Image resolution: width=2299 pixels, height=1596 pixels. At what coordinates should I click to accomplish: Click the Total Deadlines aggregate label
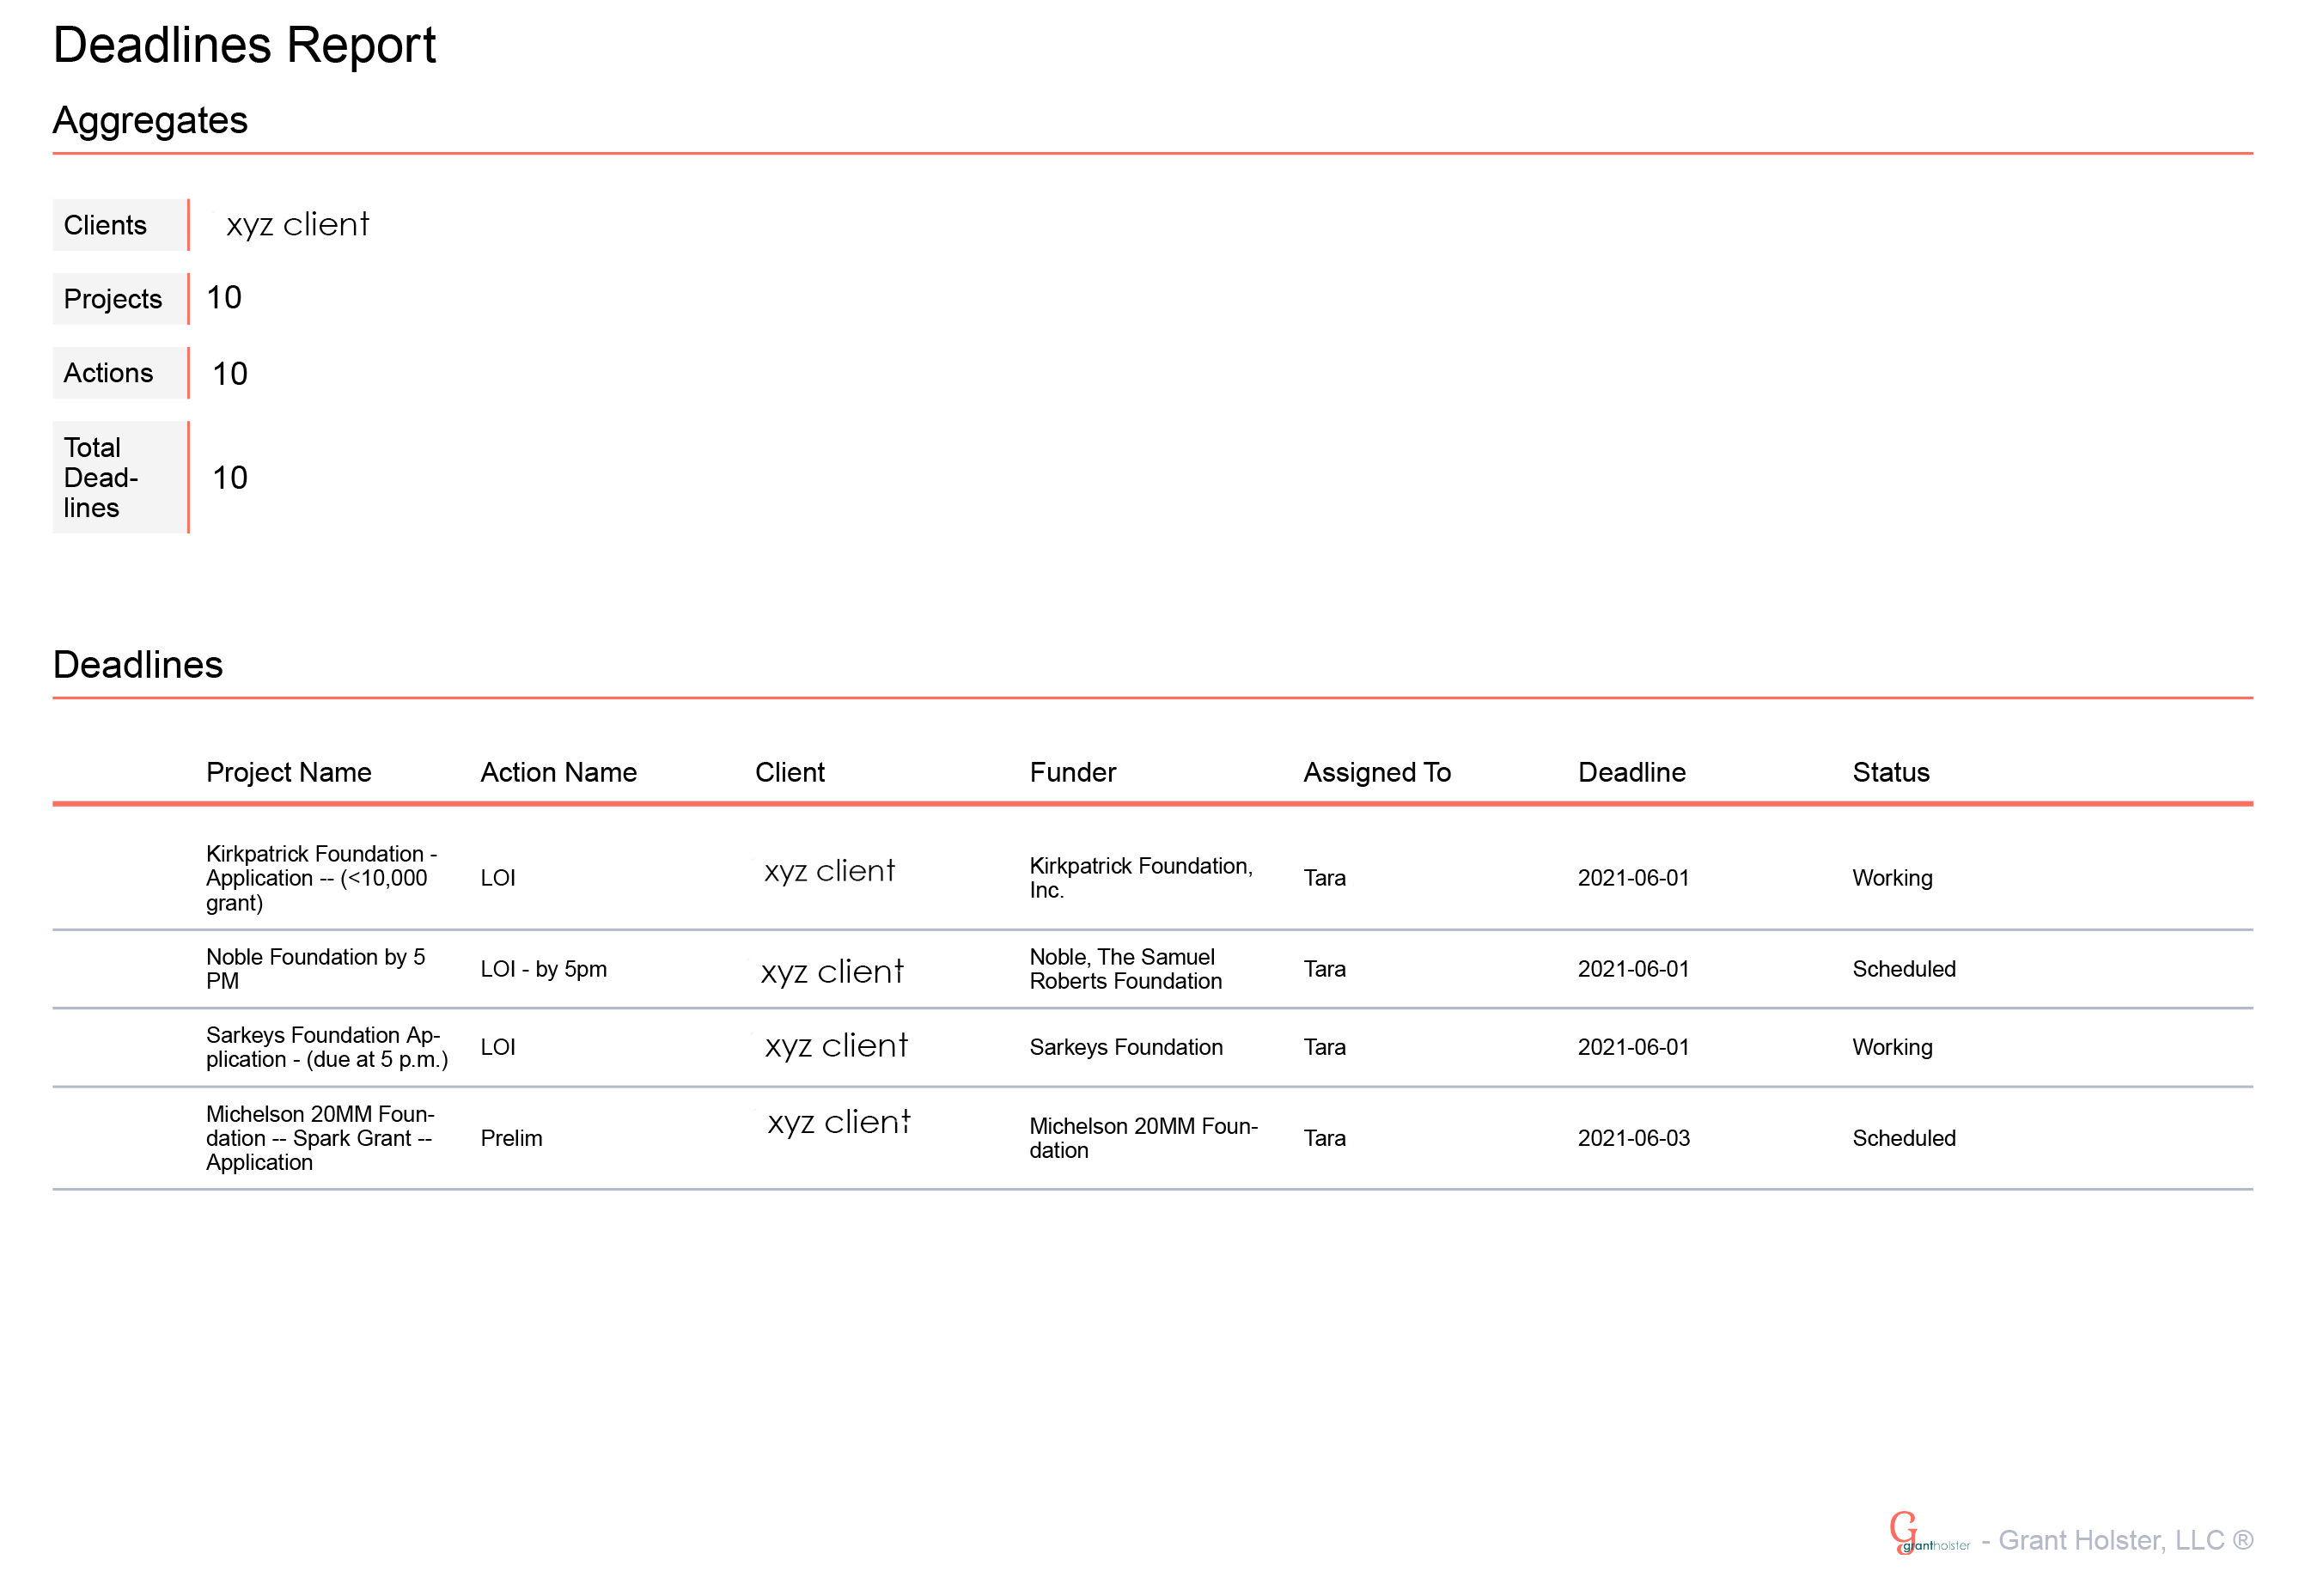point(100,477)
